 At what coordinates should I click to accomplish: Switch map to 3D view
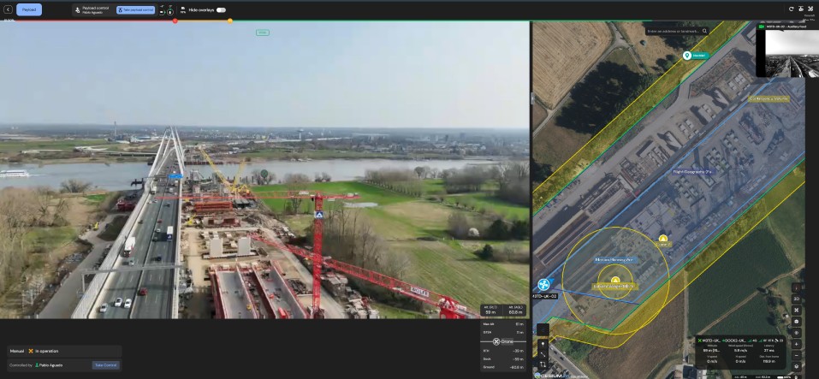coord(797,299)
